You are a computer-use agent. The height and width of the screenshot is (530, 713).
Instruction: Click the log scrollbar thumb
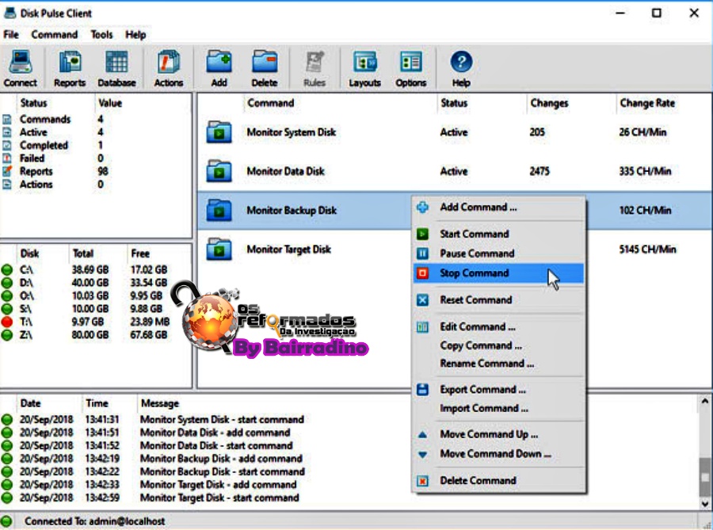pos(704,477)
